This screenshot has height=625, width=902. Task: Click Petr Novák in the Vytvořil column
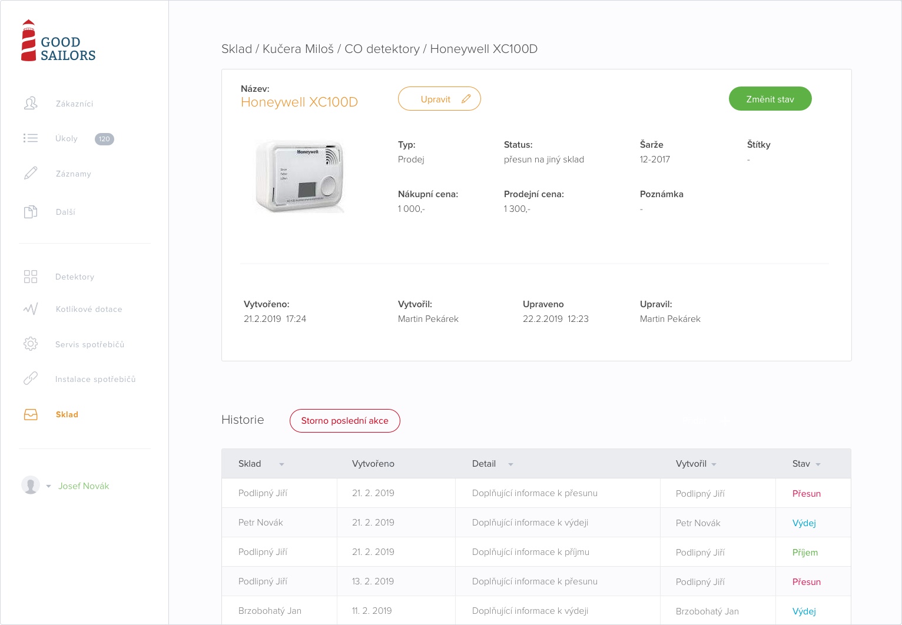pos(698,523)
